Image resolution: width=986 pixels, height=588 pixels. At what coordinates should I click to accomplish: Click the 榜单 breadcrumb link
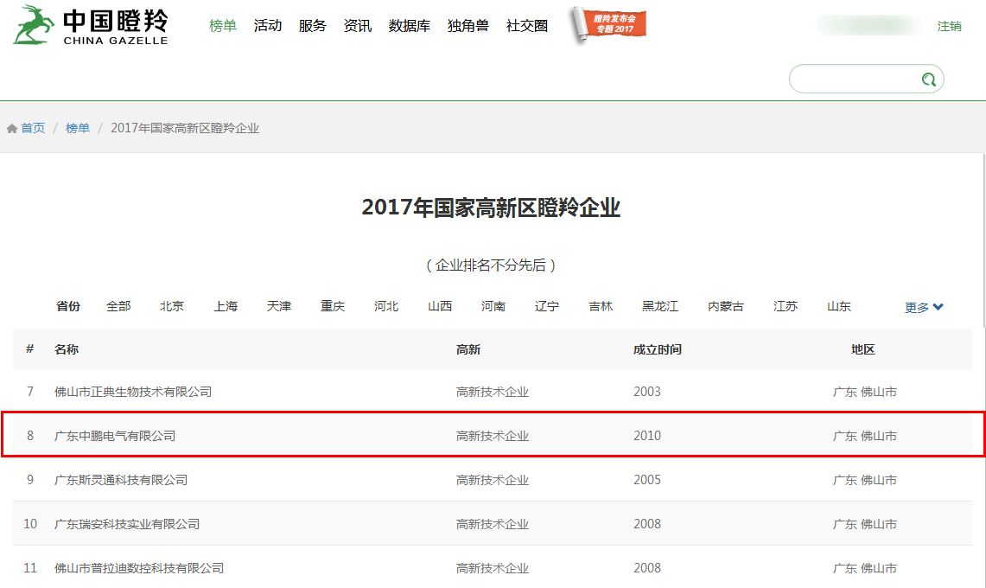click(x=78, y=128)
